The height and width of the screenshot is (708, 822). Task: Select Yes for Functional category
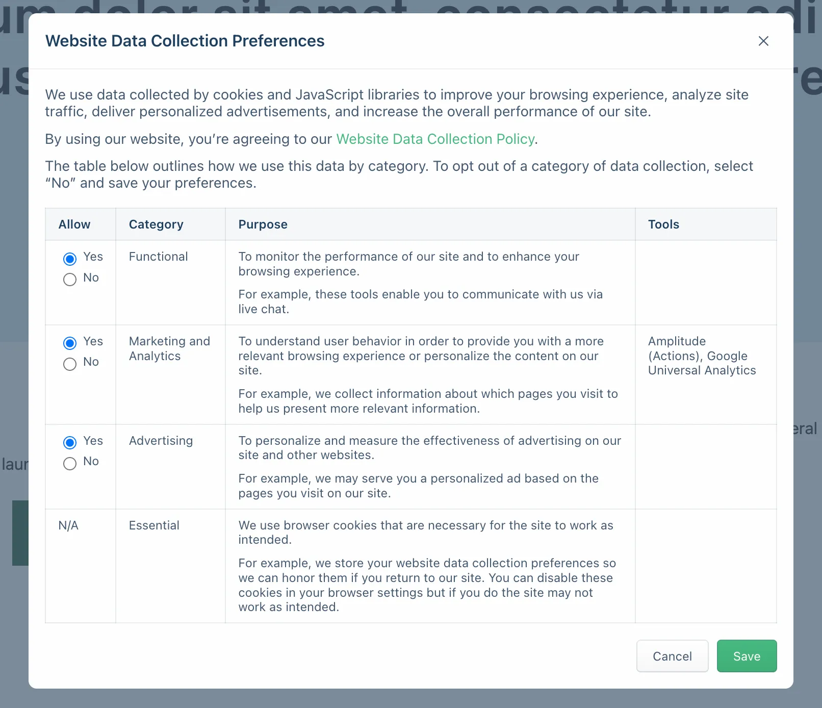pyautogui.click(x=70, y=259)
